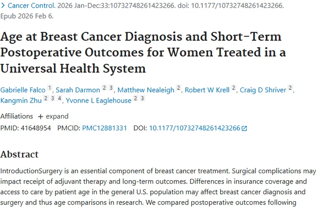Select author Matthew Nealeigh
This screenshot has height=210, width=316.
click(146, 89)
